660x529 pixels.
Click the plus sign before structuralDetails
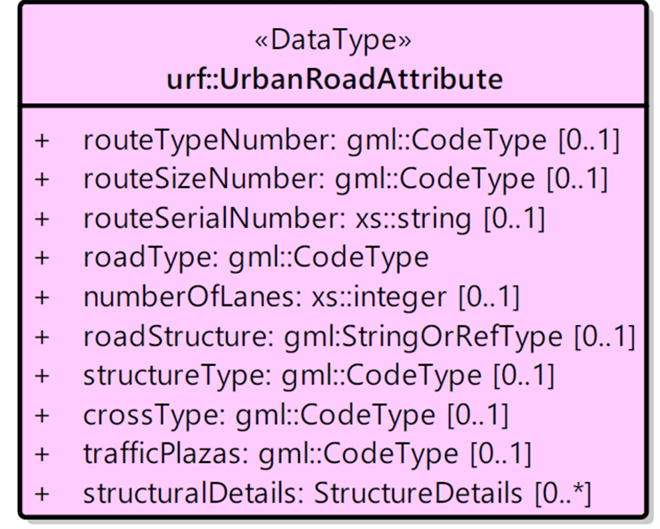click(x=42, y=494)
